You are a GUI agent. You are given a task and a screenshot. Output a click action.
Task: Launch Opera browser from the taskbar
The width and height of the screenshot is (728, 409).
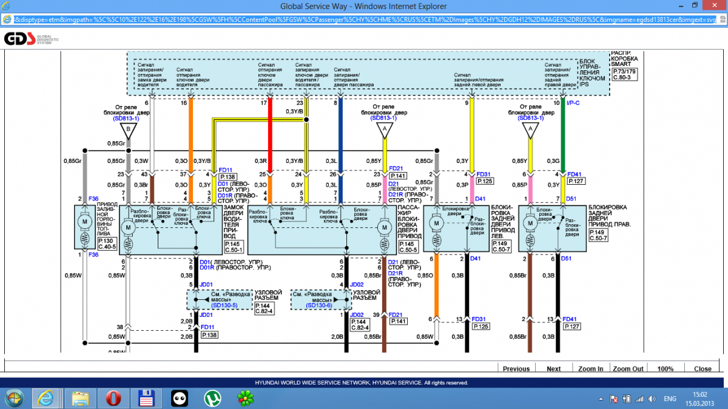[x=113, y=398]
